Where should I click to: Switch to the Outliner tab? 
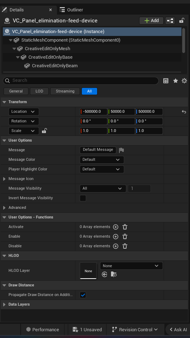[x=72, y=10]
